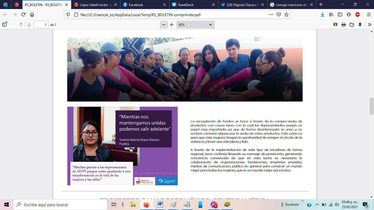Click the PDF page number field
This screenshot has height=210, width=374.
pos(41,25)
